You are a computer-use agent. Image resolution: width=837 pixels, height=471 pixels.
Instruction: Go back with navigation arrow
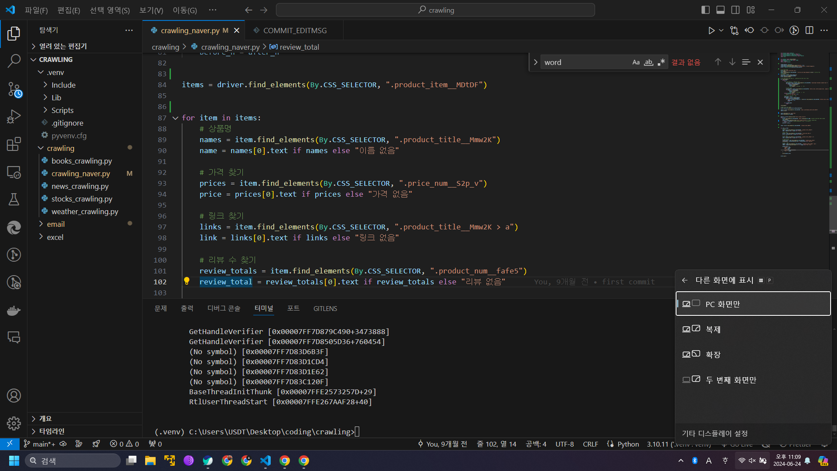pyautogui.click(x=248, y=10)
